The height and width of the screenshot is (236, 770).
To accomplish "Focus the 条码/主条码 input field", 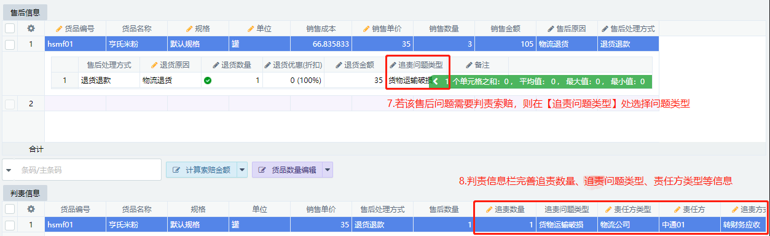I will [x=88, y=170].
